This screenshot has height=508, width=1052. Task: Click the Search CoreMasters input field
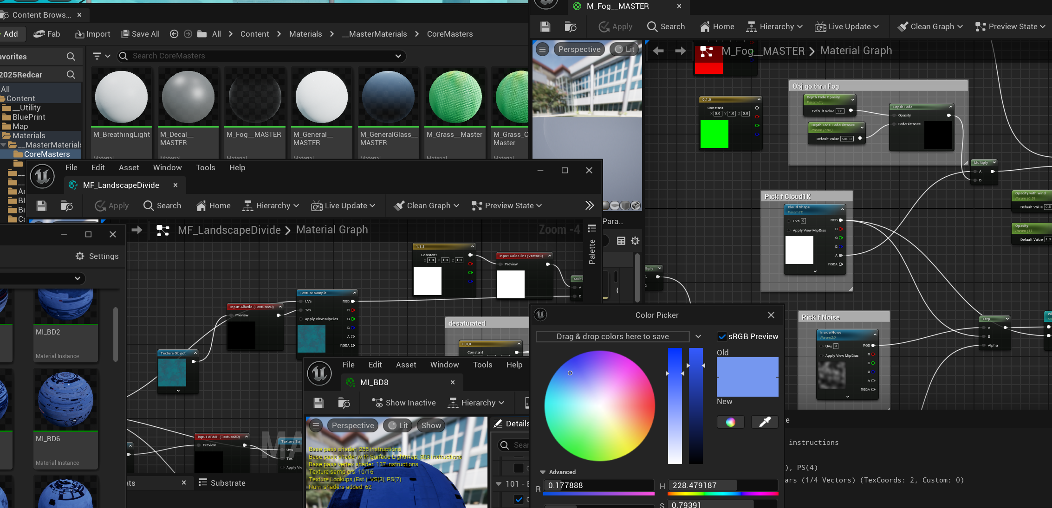point(260,56)
